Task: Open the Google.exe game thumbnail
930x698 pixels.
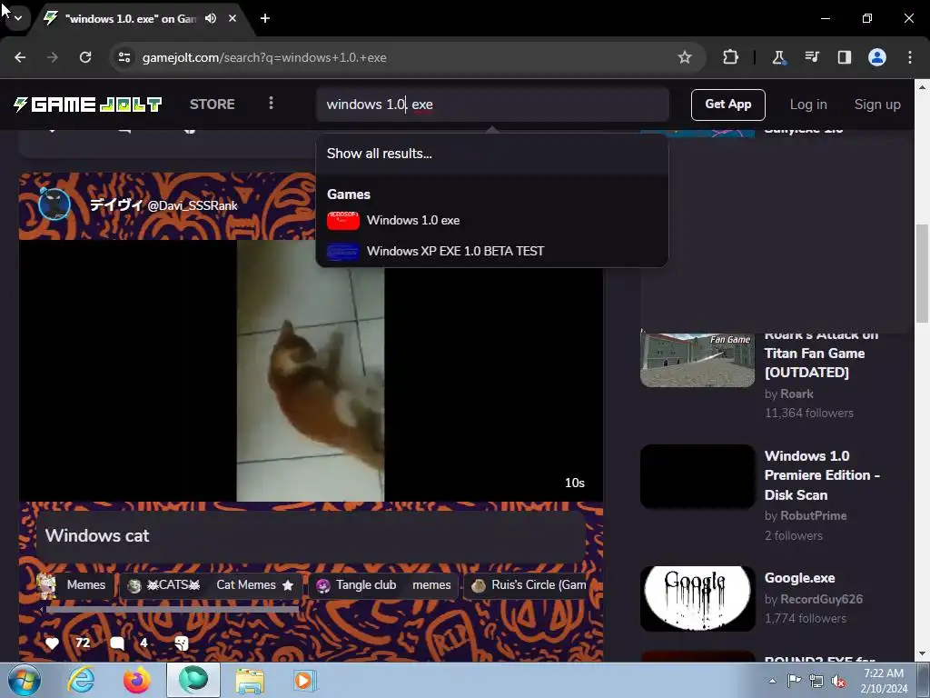Action: coord(697,599)
